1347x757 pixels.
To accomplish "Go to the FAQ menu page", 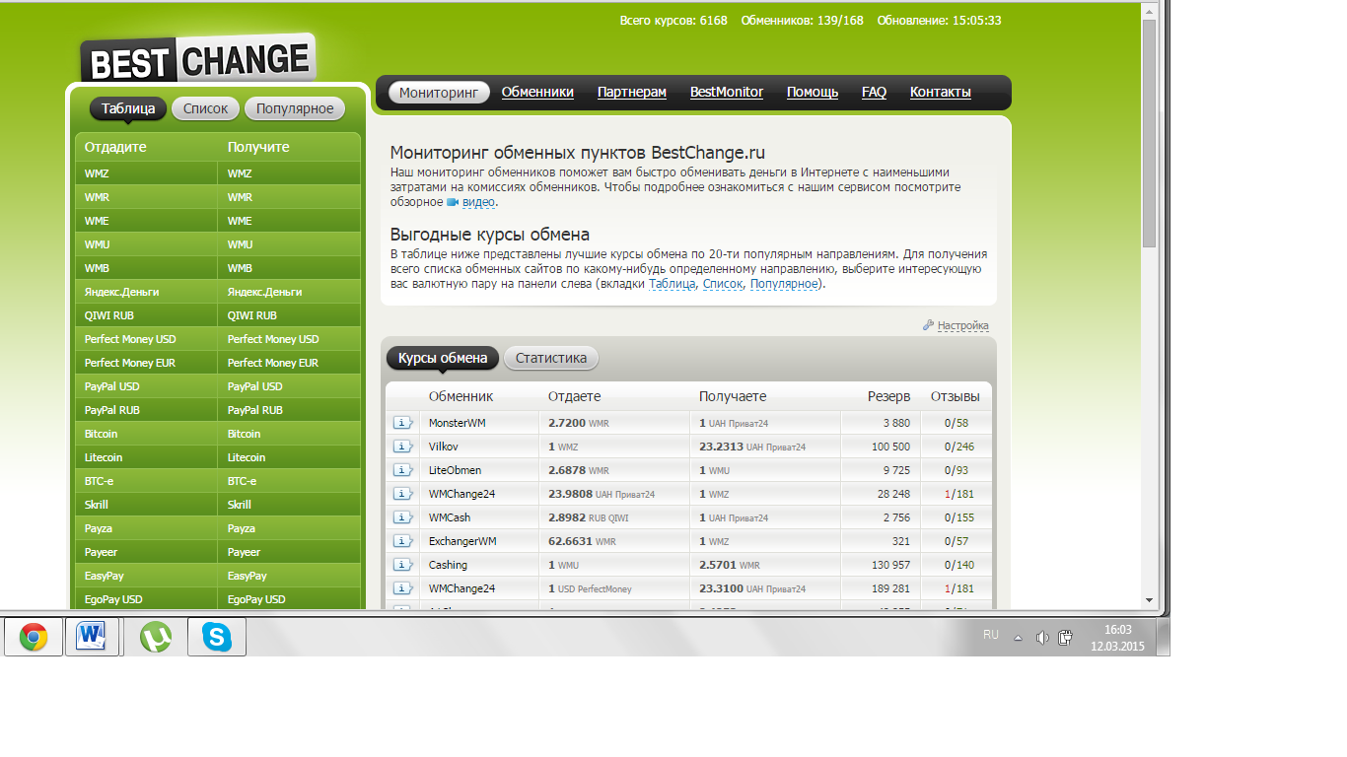I will click(x=874, y=93).
